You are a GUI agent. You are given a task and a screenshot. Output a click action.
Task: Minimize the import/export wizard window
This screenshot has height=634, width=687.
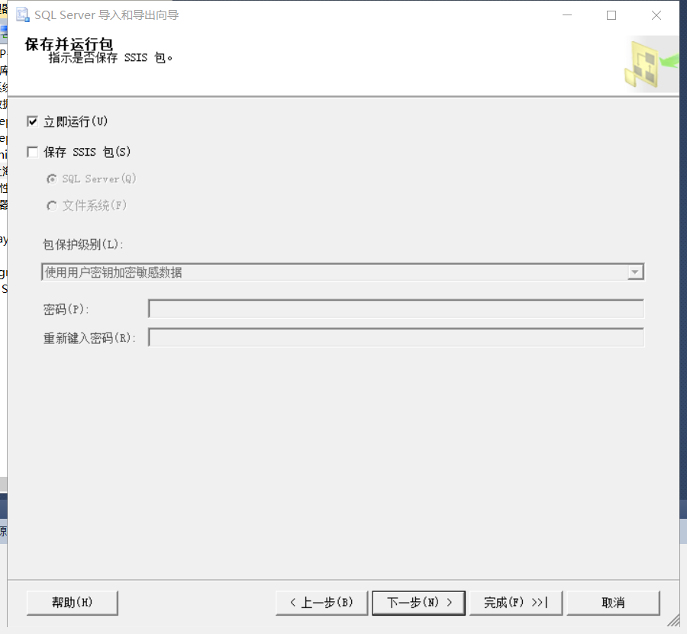point(567,15)
